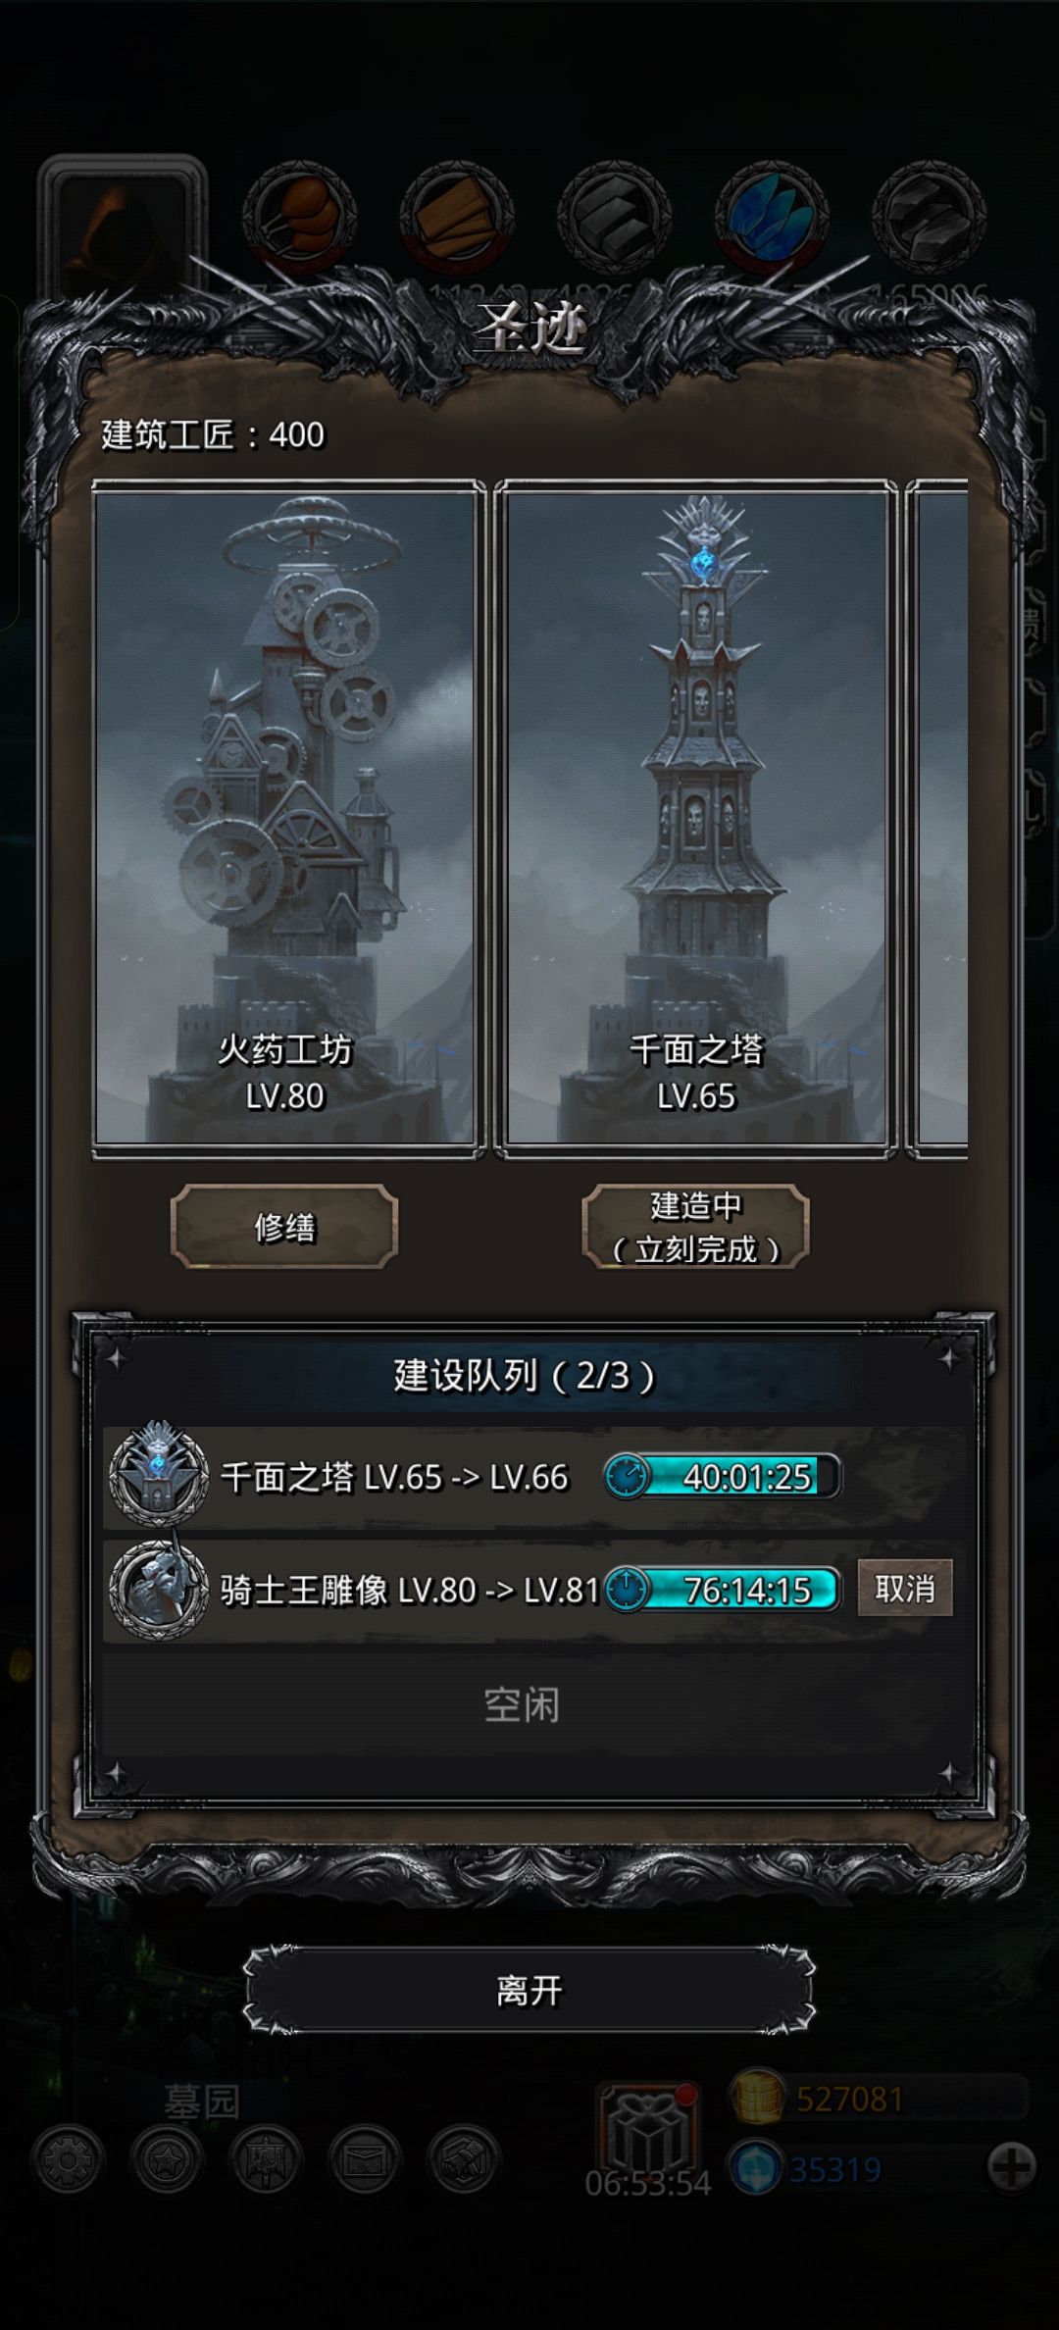Click 修缮 button under 火药工坊
The height and width of the screenshot is (2330, 1059).
[284, 1226]
